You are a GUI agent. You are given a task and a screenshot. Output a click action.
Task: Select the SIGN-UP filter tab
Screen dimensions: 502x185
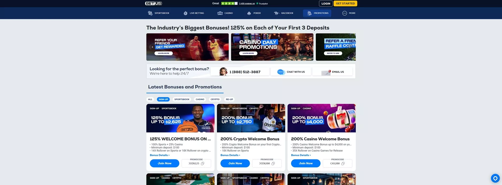click(x=163, y=99)
